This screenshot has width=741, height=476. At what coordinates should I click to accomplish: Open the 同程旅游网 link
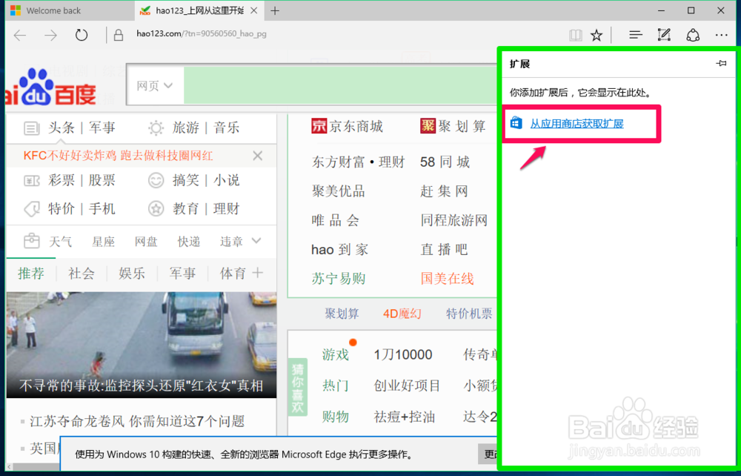[453, 220]
